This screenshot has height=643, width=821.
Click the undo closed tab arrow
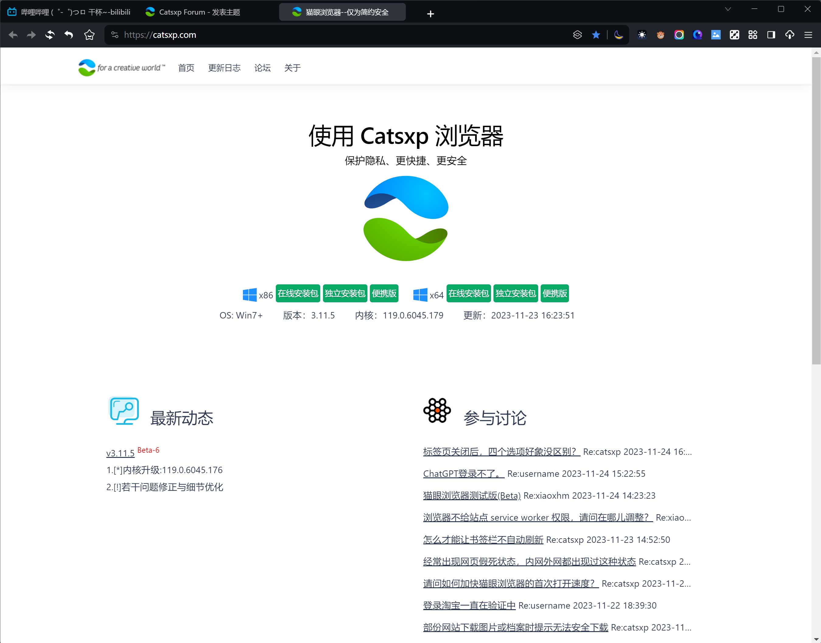coord(69,35)
